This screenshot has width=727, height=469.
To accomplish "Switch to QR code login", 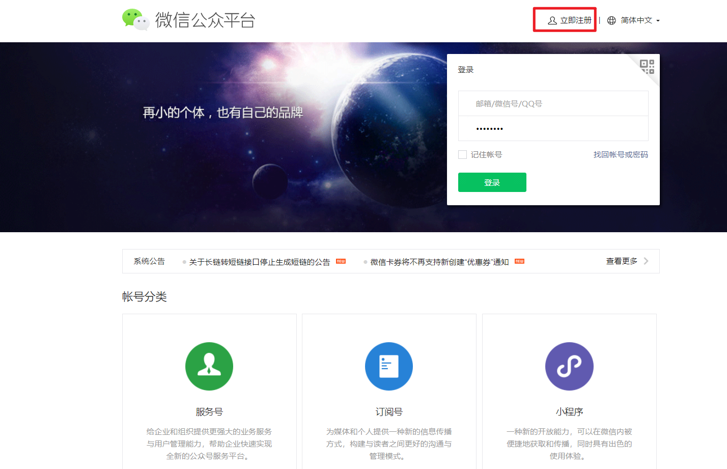I will click(647, 67).
